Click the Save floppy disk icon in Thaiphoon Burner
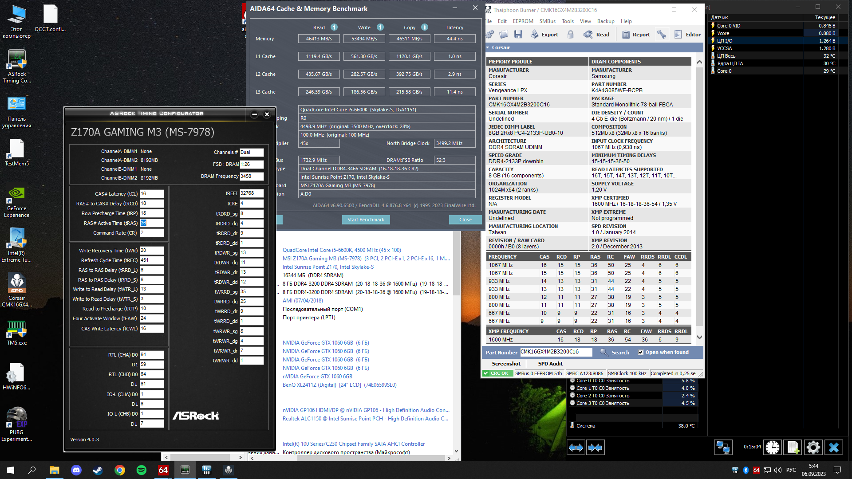852x479 pixels. tap(518, 35)
